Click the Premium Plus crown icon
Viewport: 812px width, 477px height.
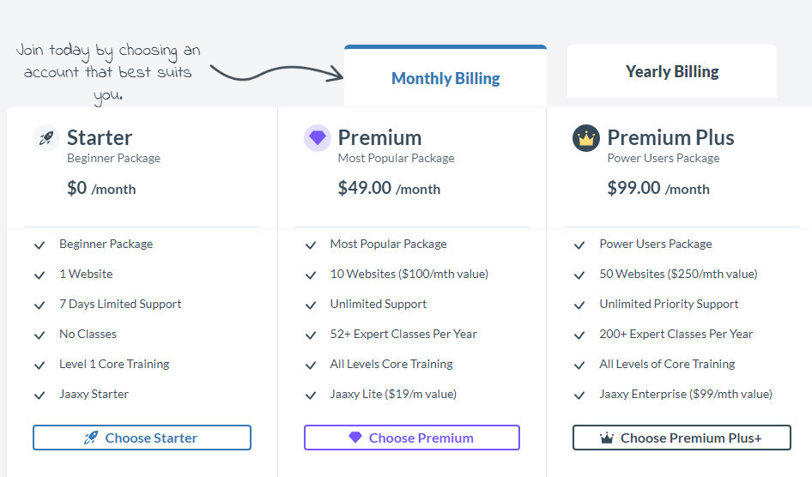click(586, 138)
